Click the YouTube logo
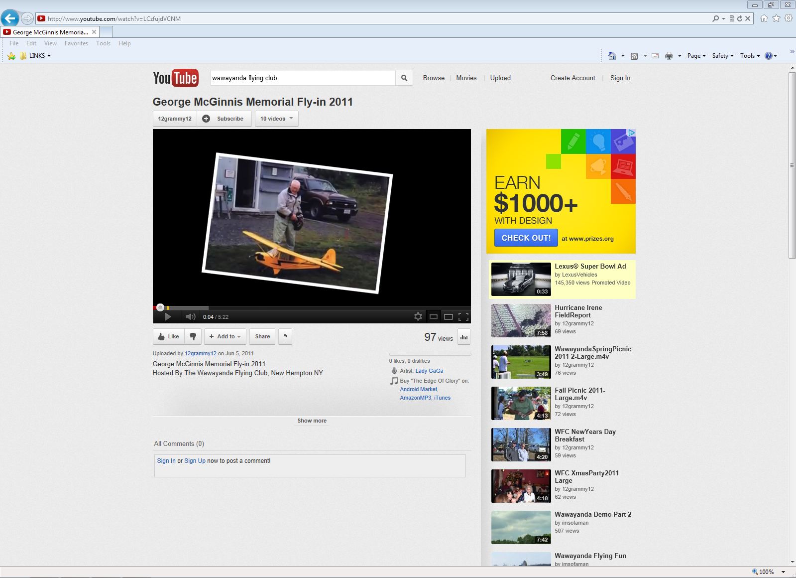The height and width of the screenshot is (578, 796). [176, 78]
